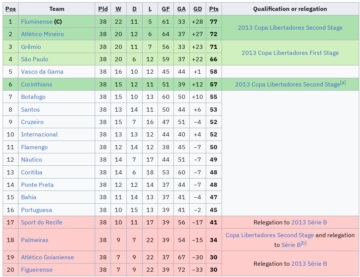Screen dimensions: 360x277
Task: Click the Flamengo team link
Action: 35,147
